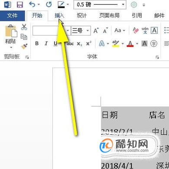Click the Clear Formatting eraser icon
Viewport: 169px width, 169px height.
point(136,30)
